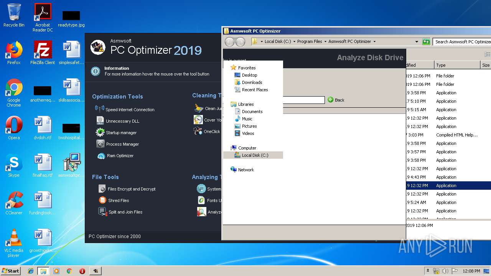Viewport: 491px width, 276px height.
Task: Click the path input field beside Back
Action: pos(304,100)
